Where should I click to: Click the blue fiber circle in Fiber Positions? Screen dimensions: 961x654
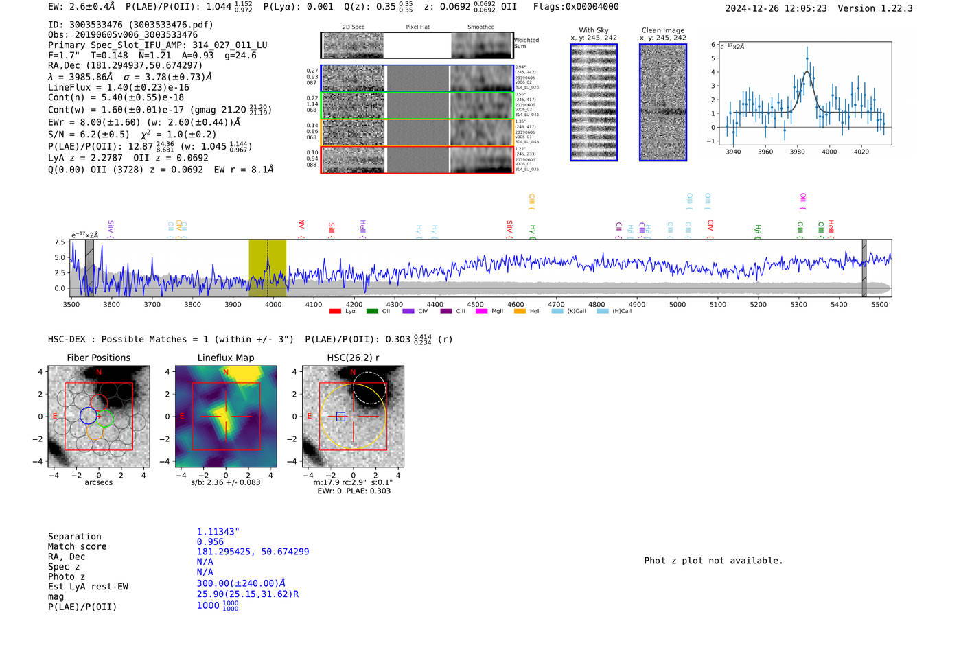coord(89,415)
